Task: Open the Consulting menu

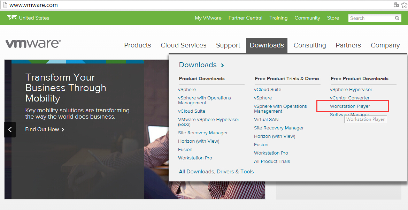Action: (x=310, y=45)
